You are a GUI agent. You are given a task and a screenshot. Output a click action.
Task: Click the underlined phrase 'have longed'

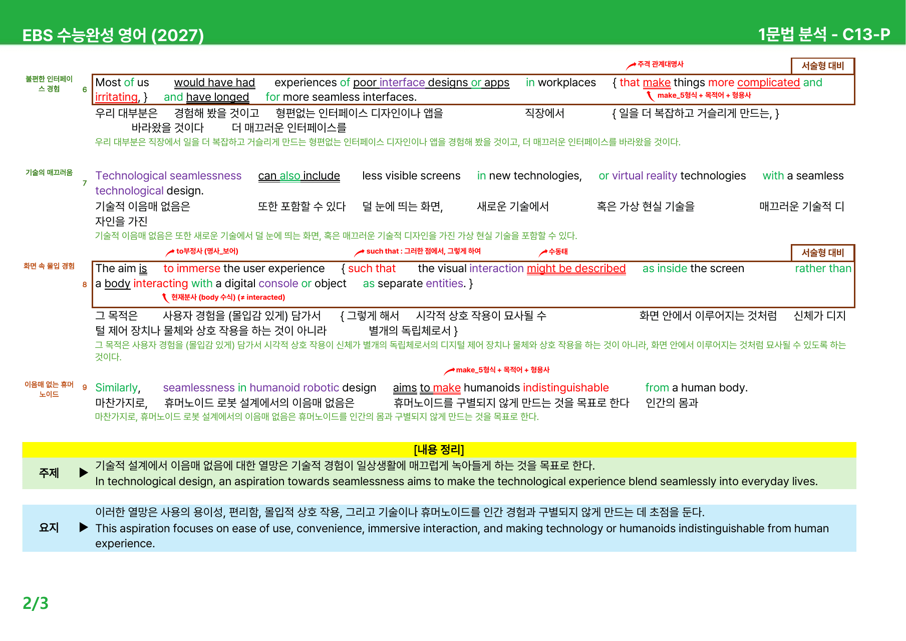coord(217,97)
